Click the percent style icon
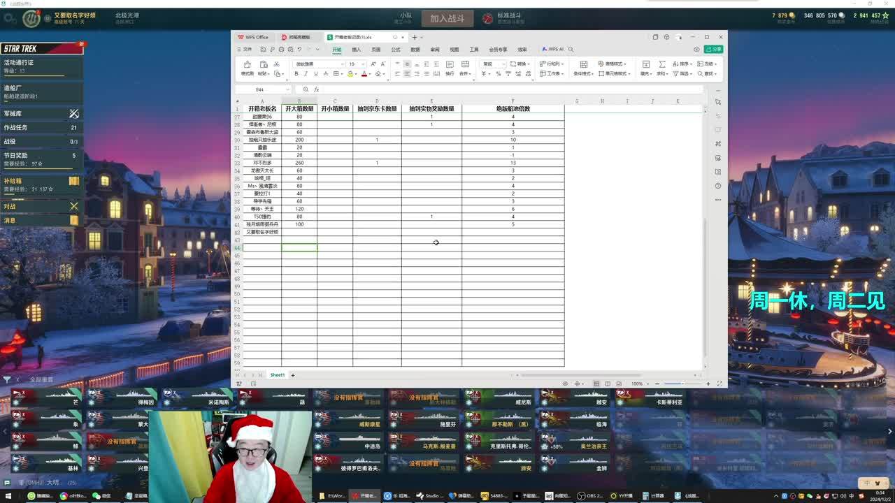Image resolution: width=895 pixels, height=503 pixels. [x=498, y=73]
